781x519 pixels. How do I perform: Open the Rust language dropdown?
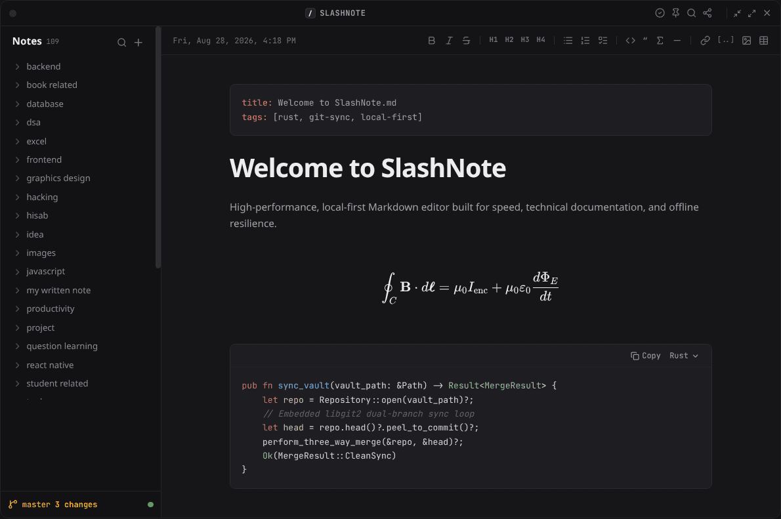coord(684,356)
